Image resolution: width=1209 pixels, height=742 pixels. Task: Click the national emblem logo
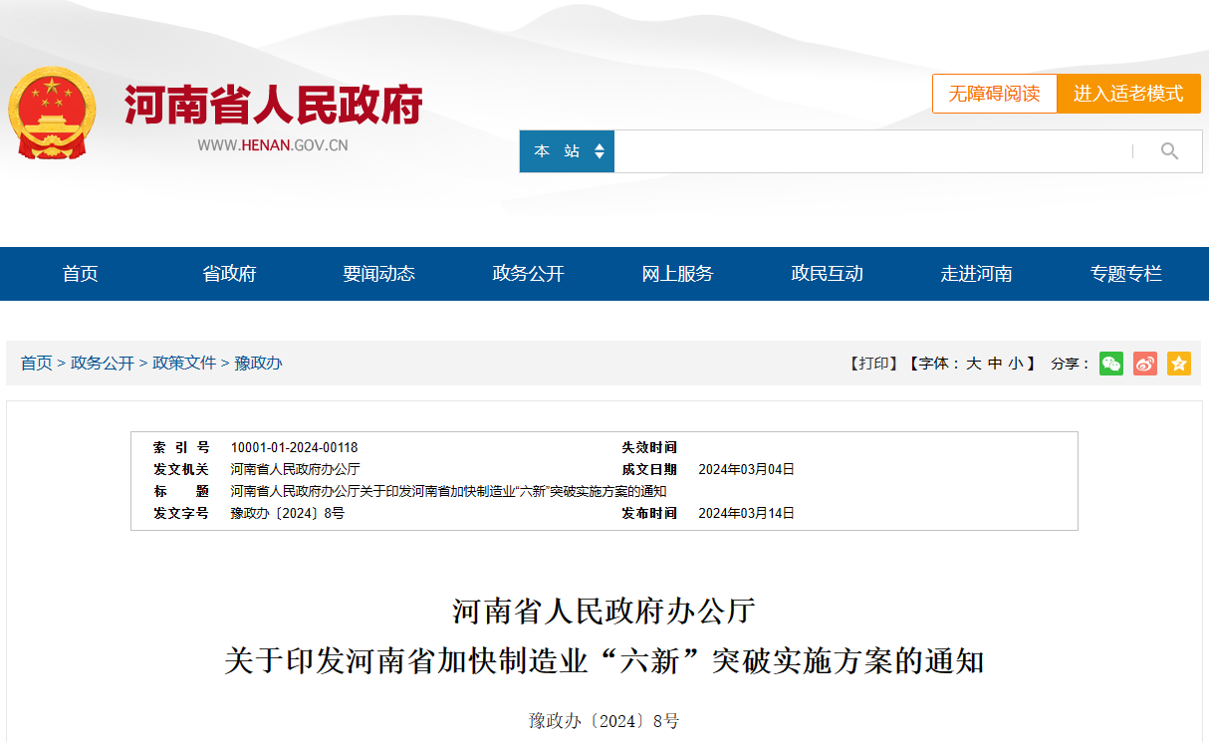[52, 112]
